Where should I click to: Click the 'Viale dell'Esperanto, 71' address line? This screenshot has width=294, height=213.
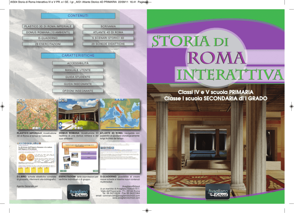click(x=120, y=191)
